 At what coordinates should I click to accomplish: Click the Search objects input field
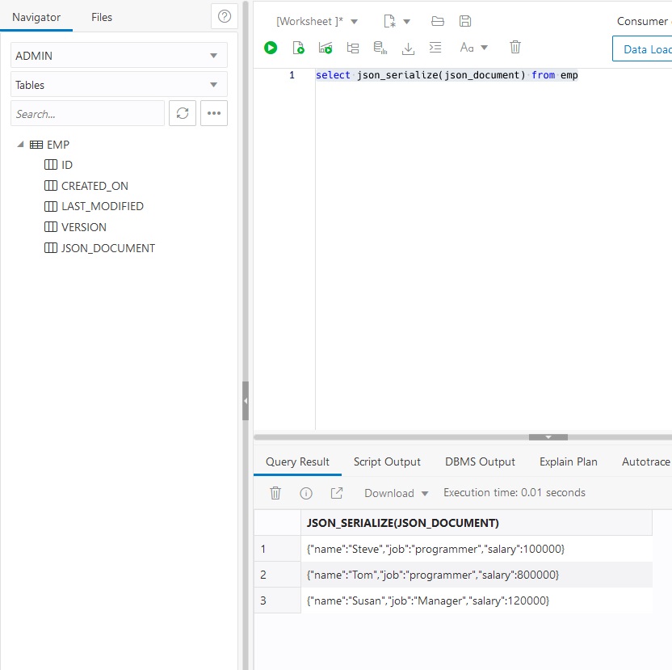click(x=87, y=114)
